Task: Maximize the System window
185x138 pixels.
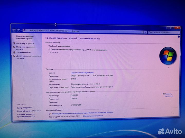Action: (172, 28)
